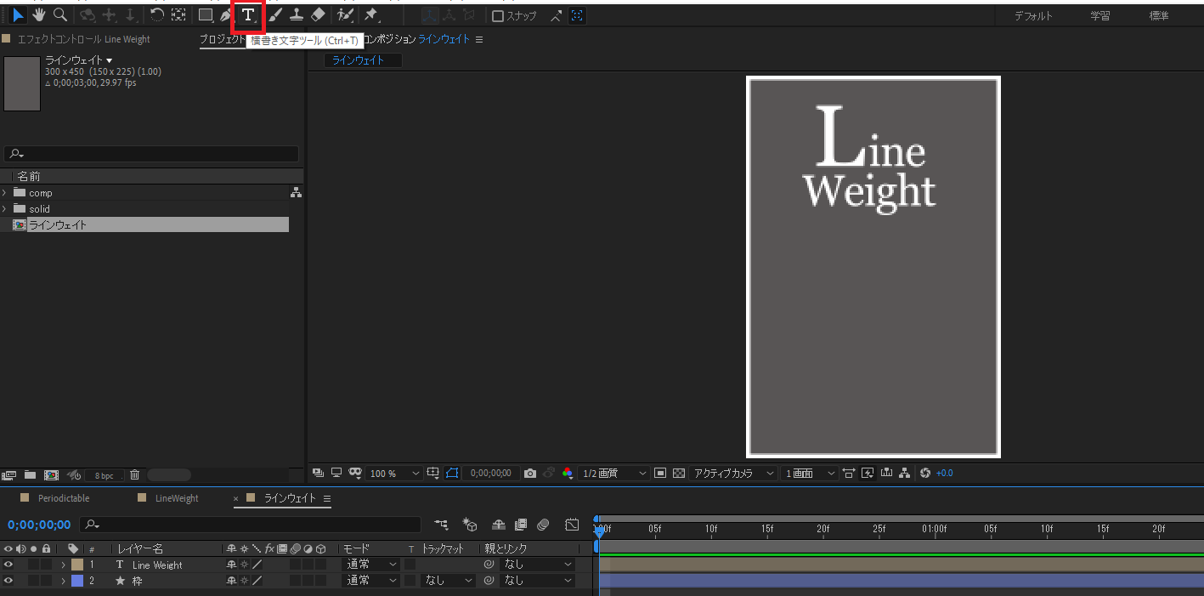Image resolution: width=1204 pixels, height=596 pixels.
Task: Select the Rotation tool
Action: click(x=157, y=15)
